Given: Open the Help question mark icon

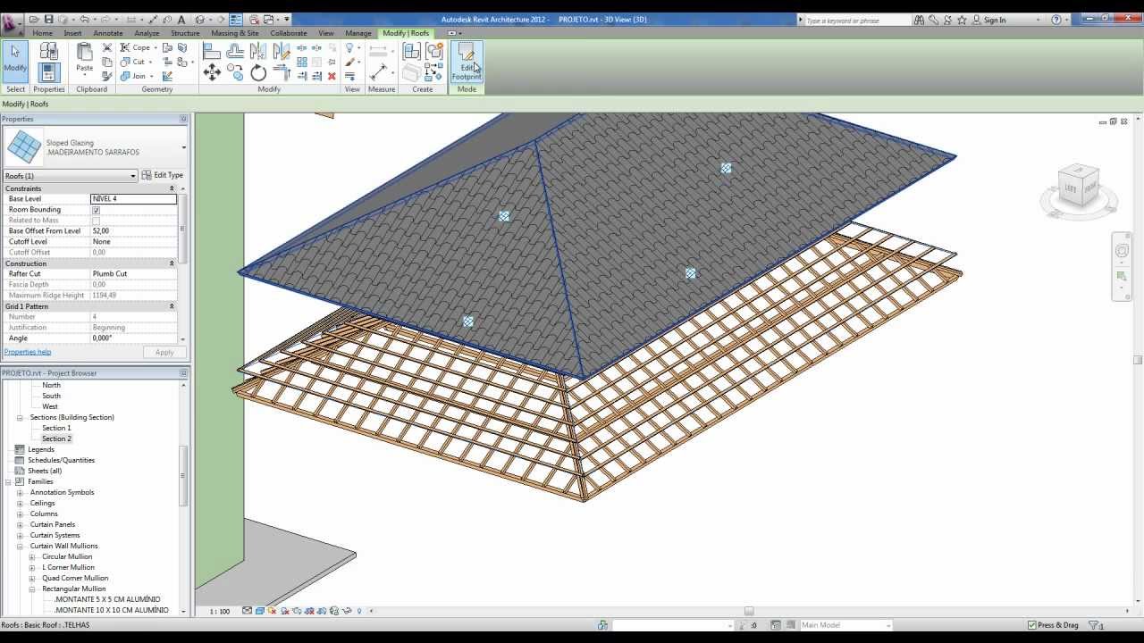Looking at the screenshot, I should 1056,20.
